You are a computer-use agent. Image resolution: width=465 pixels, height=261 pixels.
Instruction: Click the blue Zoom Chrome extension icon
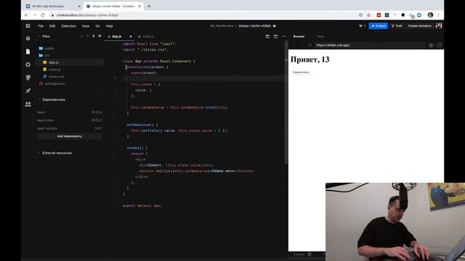point(419,15)
